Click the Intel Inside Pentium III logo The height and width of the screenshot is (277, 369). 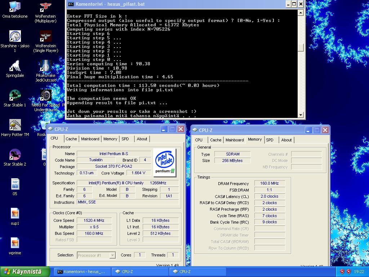click(165, 162)
